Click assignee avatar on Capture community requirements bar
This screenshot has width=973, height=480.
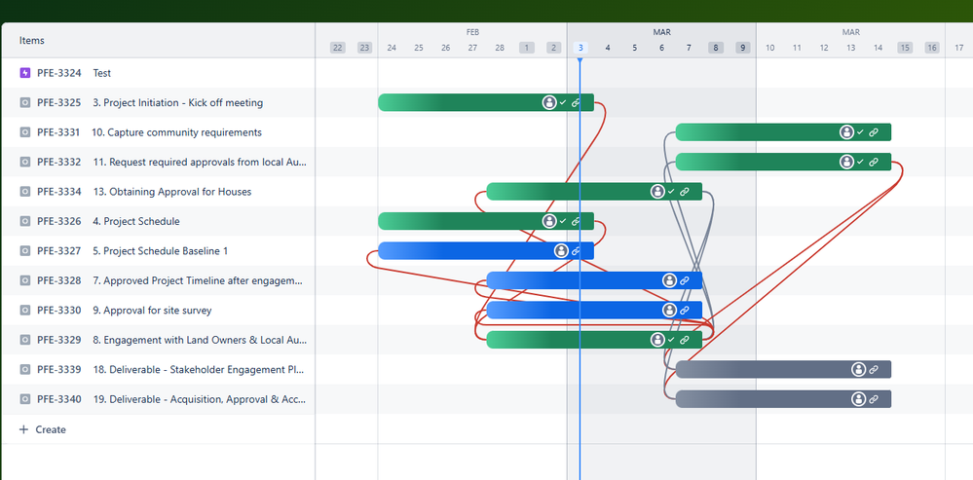click(846, 132)
